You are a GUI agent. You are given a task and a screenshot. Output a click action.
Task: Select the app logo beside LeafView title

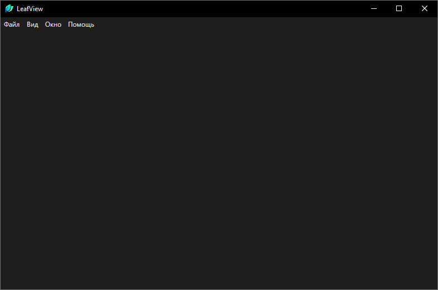(x=9, y=8)
